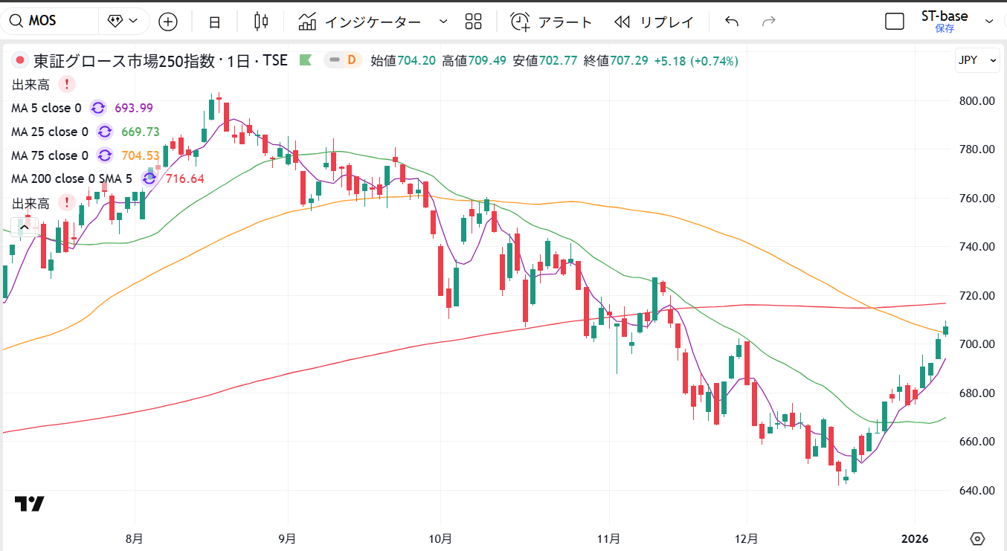
Task: Click the green flag next to TSE
Action: (x=305, y=60)
